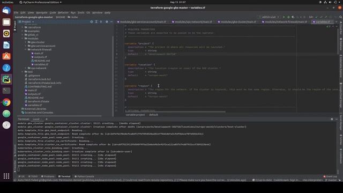The image size is (343, 193).
Task: Select the variables.tf editor tab
Action: coord(323,22)
